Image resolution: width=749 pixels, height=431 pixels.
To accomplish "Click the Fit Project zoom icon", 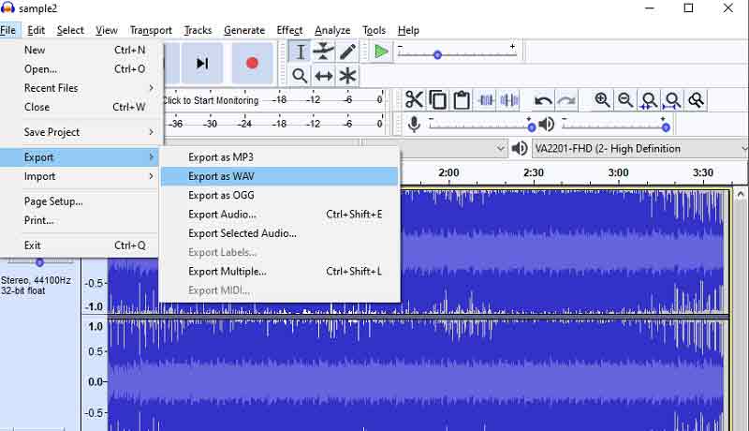I will pyautogui.click(x=672, y=100).
